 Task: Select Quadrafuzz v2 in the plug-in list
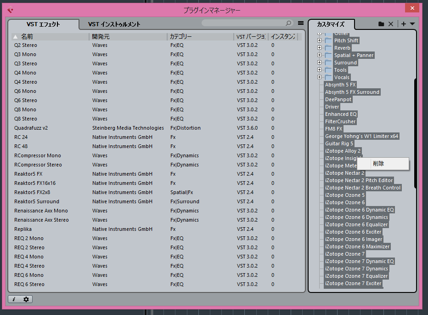click(31, 128)
